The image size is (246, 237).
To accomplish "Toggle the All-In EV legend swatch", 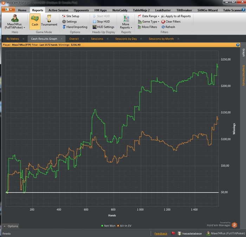I will click(118, 226).
